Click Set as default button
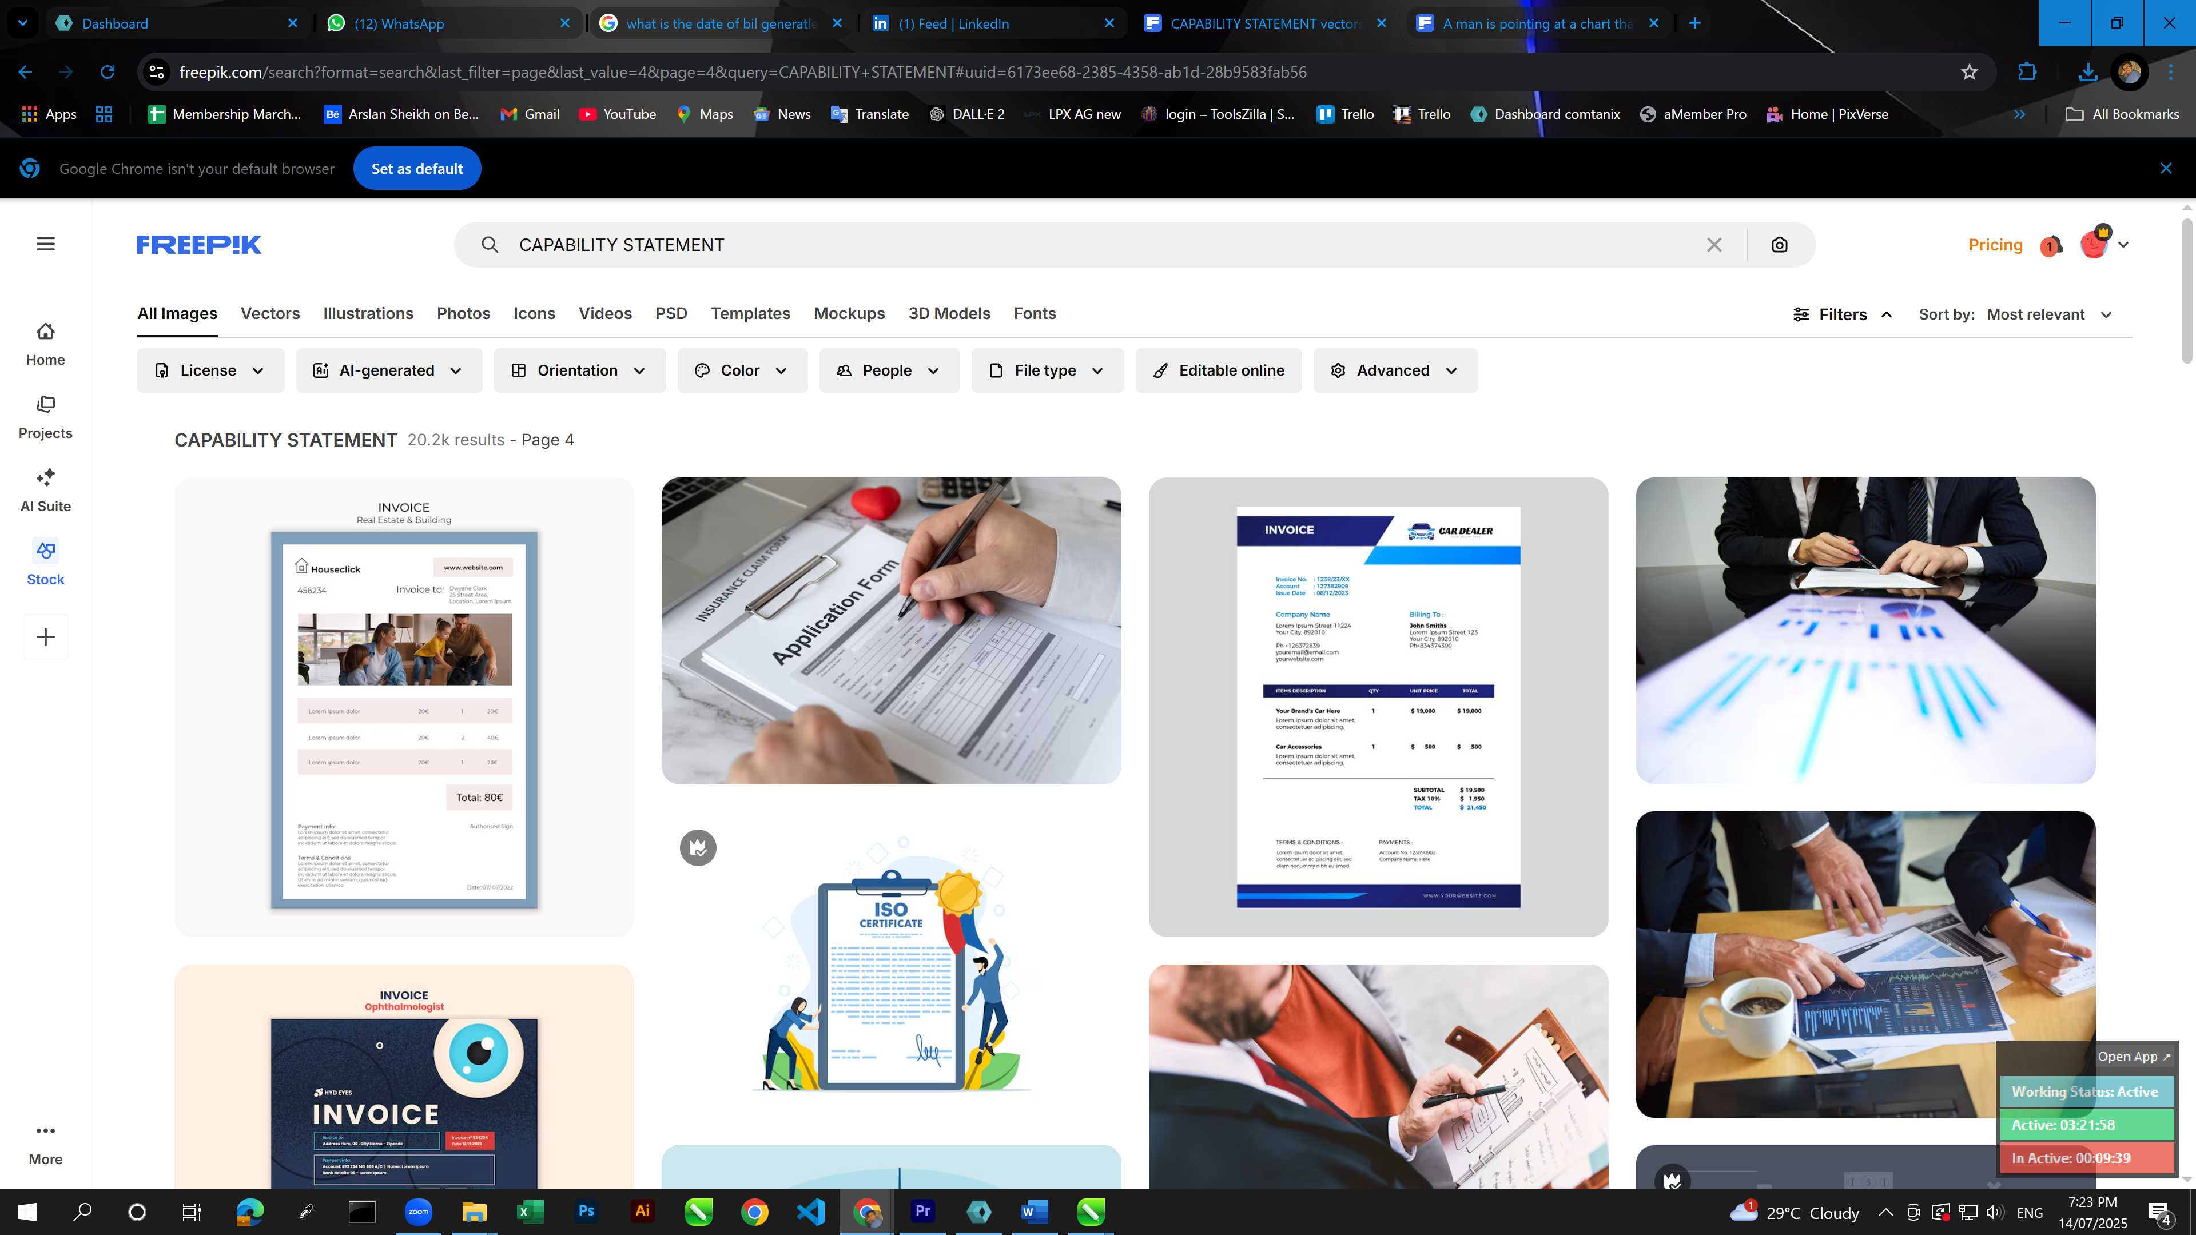 pos(417,168)
